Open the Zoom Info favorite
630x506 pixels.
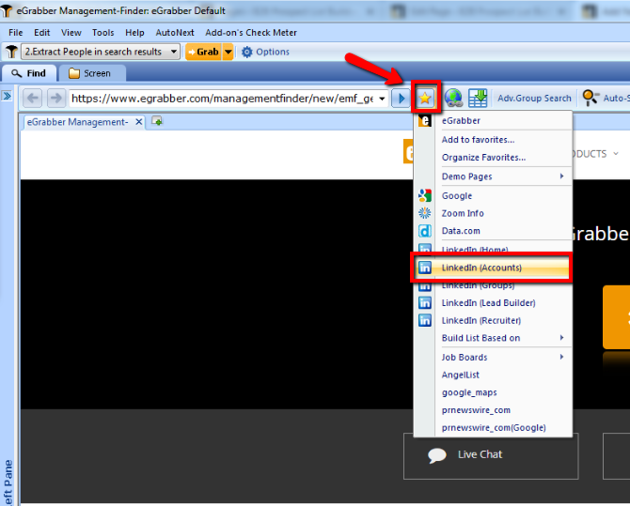point(493,213)
